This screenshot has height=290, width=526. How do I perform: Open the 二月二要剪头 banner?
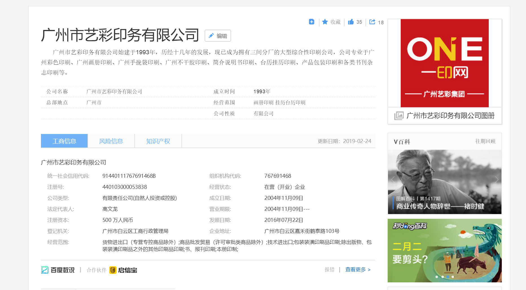tap(445, 250)
